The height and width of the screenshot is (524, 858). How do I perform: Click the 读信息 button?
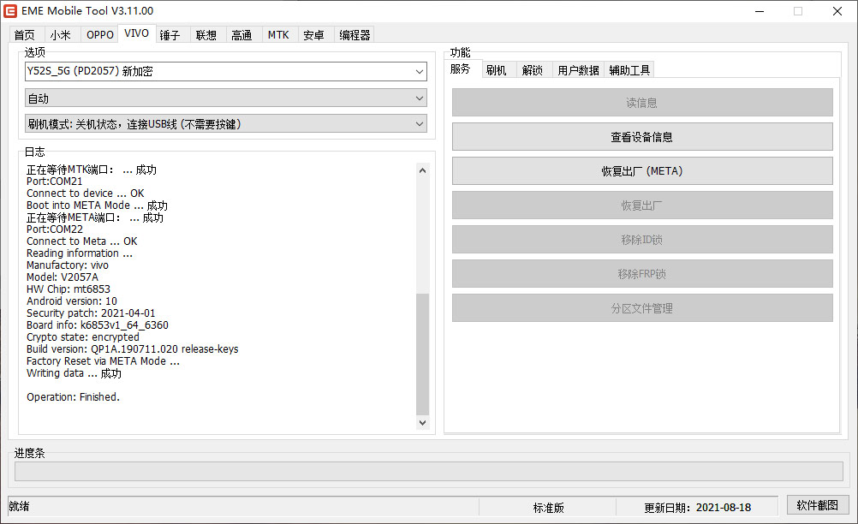[x=642, y=103]
